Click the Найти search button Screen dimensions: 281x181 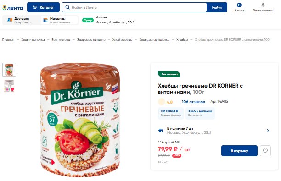pyautogui.click(x=217, y=7)
